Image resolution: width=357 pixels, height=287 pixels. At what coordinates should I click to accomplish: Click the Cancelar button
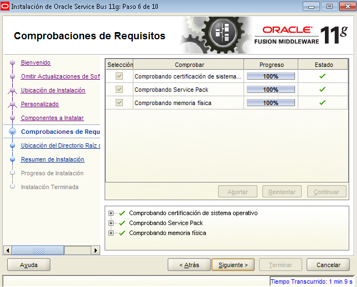click(x=328, y=265)
